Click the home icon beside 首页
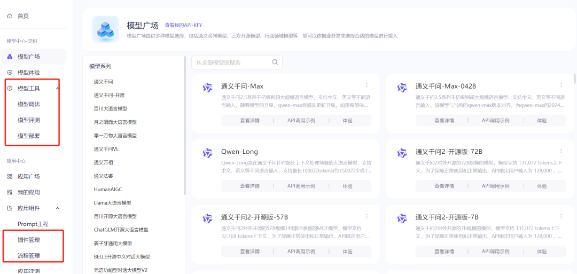The height and width of the screenshot is (274, 577). (10, 16)
